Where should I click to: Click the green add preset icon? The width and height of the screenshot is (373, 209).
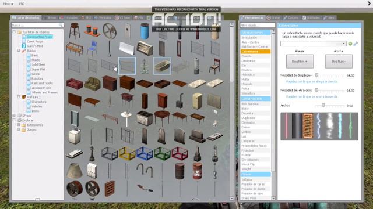click(x=350, y=44)
